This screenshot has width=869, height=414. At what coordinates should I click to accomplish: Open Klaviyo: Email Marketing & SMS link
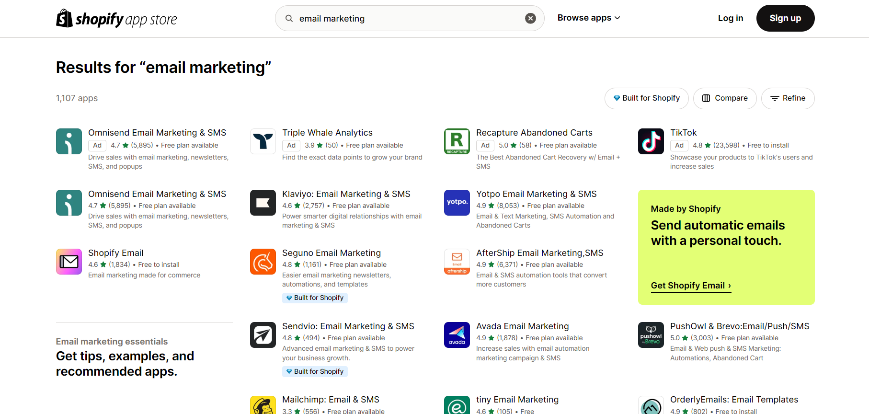pos(346,194)
